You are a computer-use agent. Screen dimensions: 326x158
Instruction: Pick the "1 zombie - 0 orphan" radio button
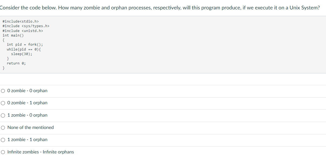tap(3, 115)
